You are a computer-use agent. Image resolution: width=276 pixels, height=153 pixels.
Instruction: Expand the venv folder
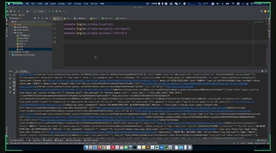12,24
